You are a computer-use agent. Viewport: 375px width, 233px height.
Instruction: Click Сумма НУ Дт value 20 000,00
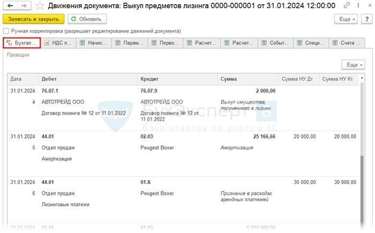[x=304, y=137]
